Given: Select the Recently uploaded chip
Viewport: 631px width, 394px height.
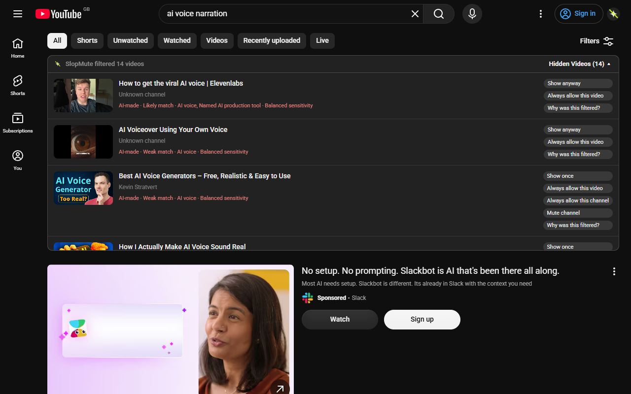Looking at the screenshot, I should 272,41.
